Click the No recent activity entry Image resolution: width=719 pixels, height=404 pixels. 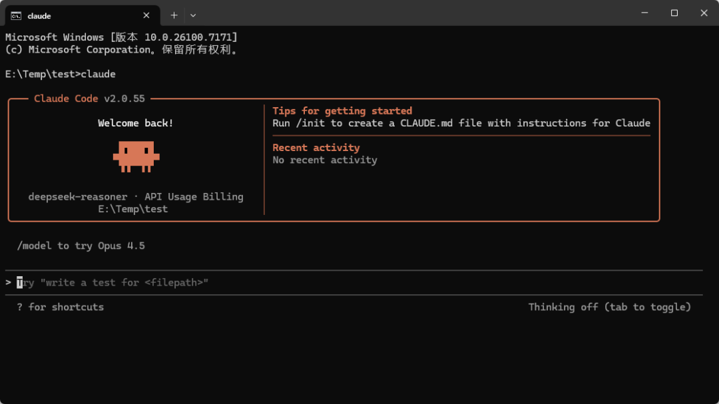pyautogui.click(x=324, y=160)
